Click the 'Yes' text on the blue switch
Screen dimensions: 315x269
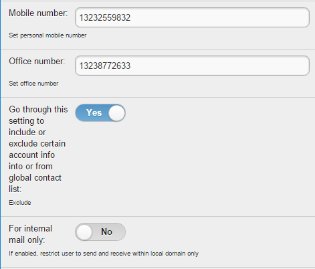[x=94, y=113]
